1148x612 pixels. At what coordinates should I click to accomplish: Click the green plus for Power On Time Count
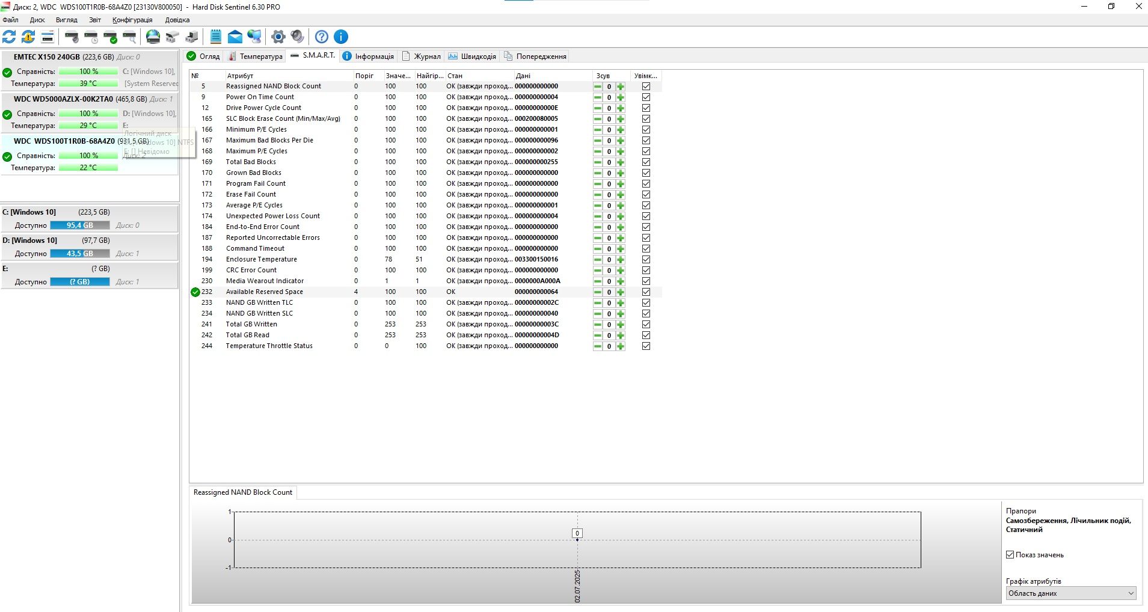point(620,97)
